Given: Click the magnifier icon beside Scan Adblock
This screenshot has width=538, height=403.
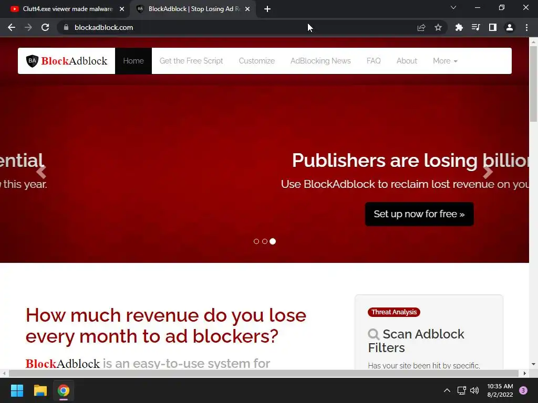Looking at the screenshot, I should click(x=374, y=334).
